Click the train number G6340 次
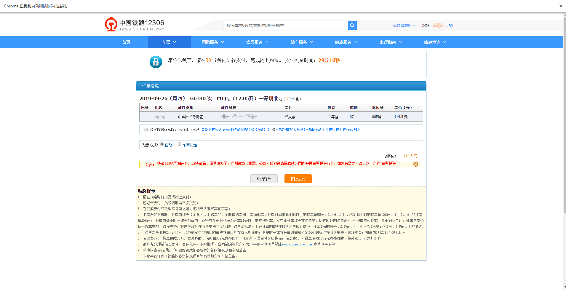566x289 pixels. point(201,98)
